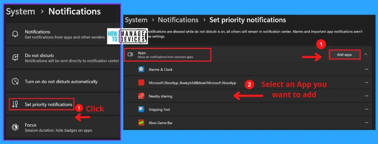Image resolution: width=378 pixels, height=144 pixels.
Task: Open the Notifications settings entry
Action: (63, 34)
